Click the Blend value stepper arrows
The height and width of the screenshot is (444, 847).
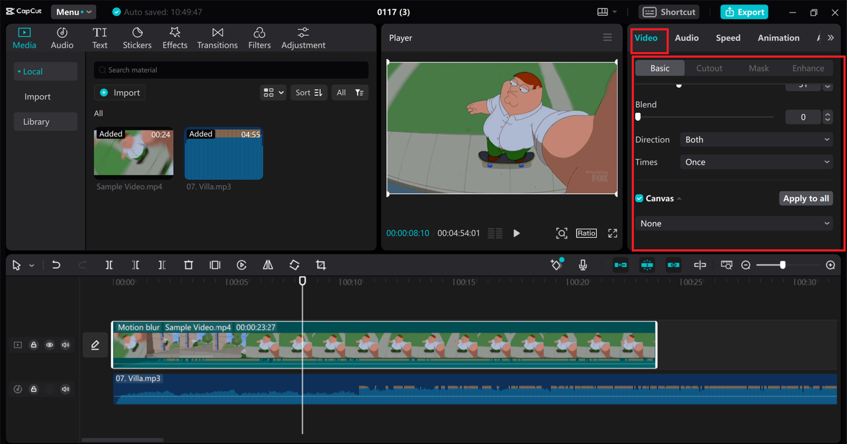827,117
